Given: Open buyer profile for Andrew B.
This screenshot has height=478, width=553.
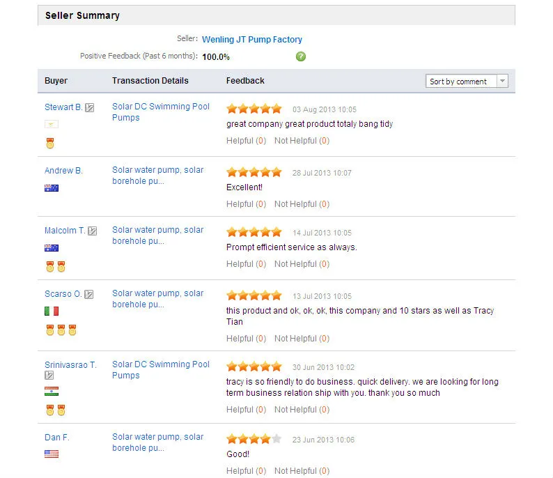Looking at the screenshot, I should 63,171.
